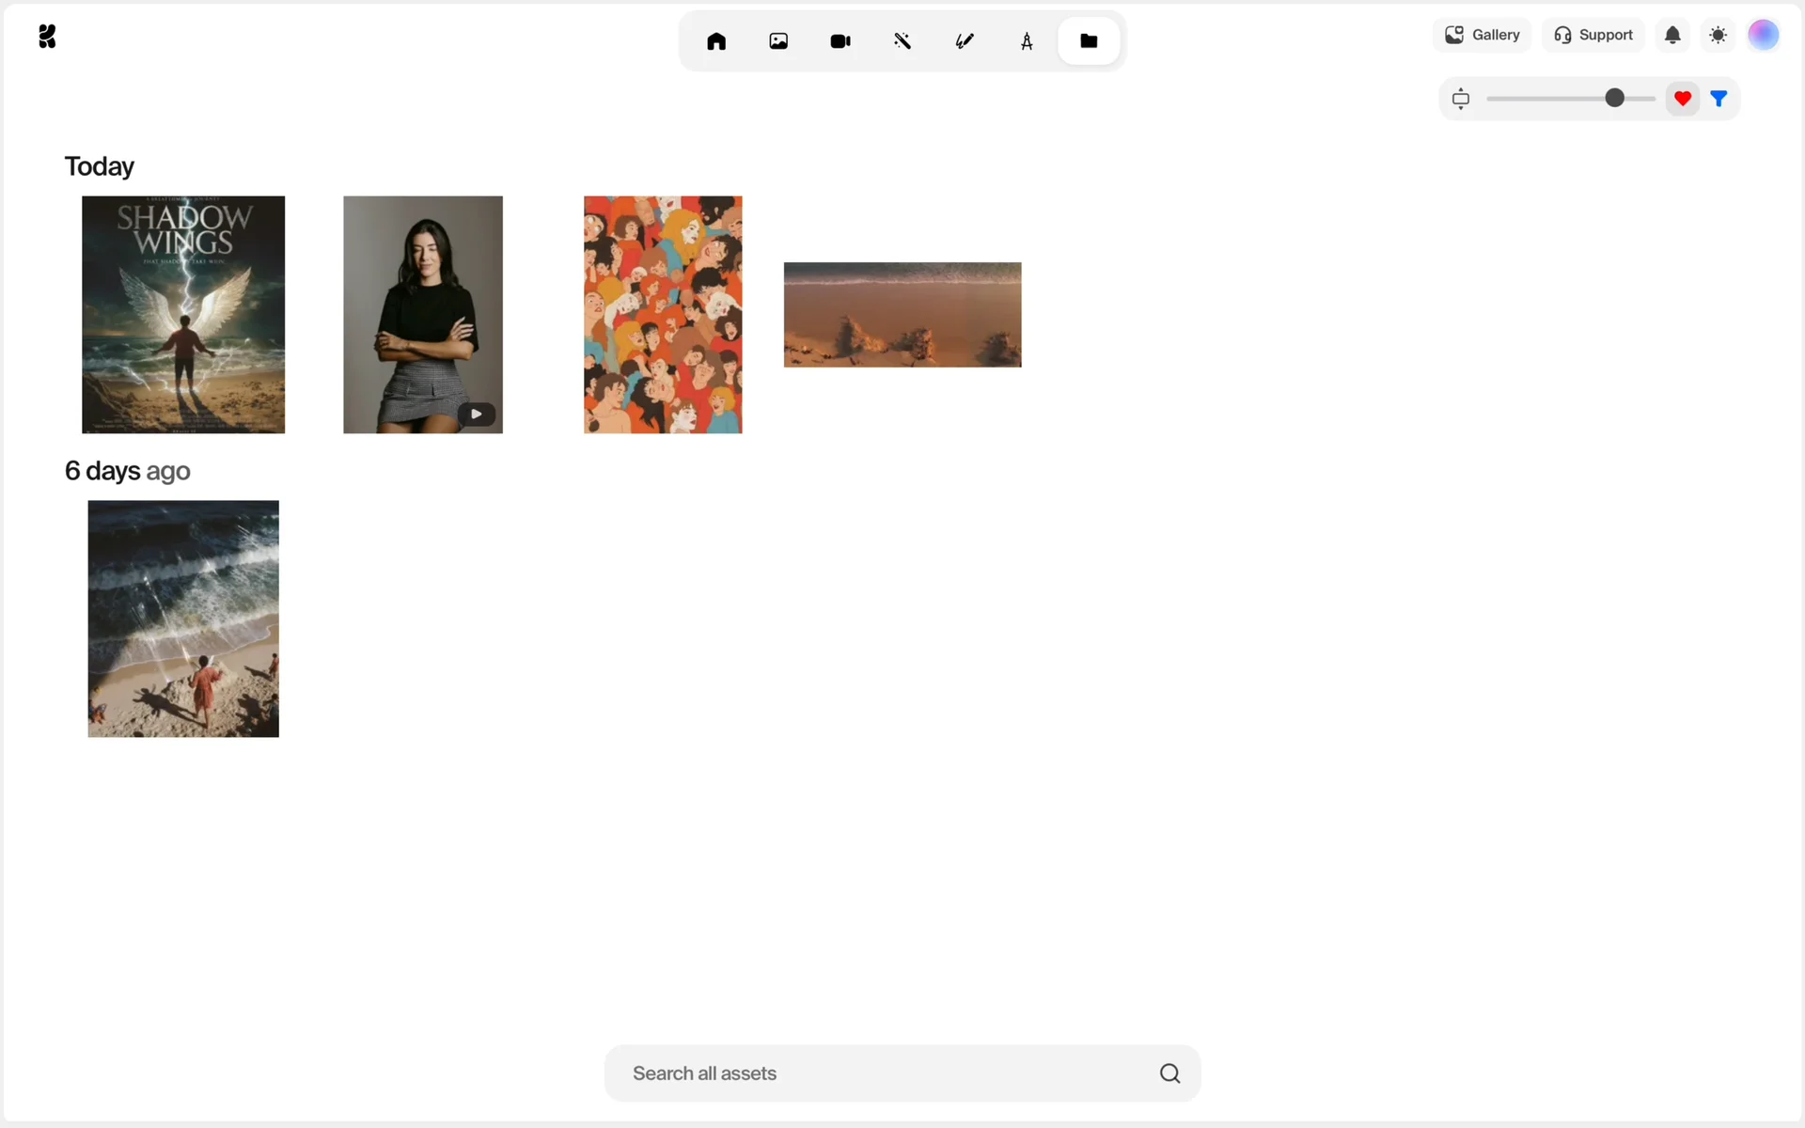Click the Krea logo icon
Viewport: 1805px width, 1128px height.
47,37
